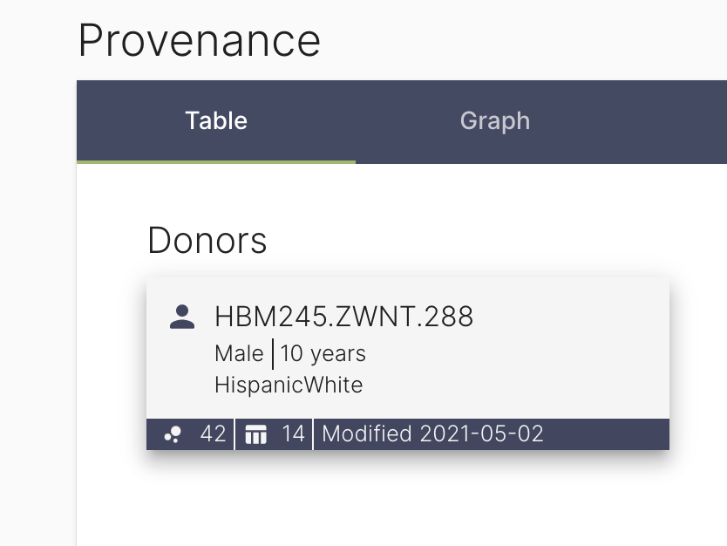
Task: Click the Male label on the donor card
Action: [238, 353]
